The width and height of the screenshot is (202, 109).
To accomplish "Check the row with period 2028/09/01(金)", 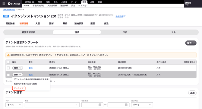I will tap(8, 68).
